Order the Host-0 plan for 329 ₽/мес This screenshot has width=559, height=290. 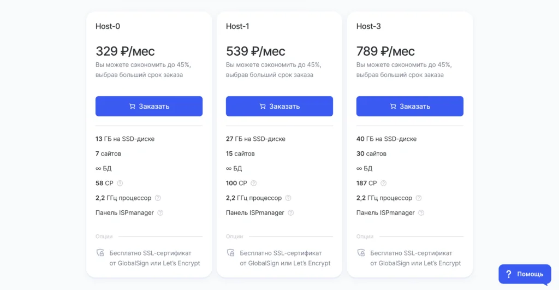point(149,106)
